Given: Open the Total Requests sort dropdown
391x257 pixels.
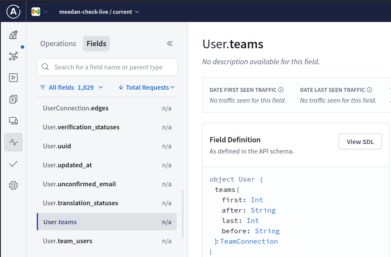Looking at the screenshot, I should [x=146, y=88].
